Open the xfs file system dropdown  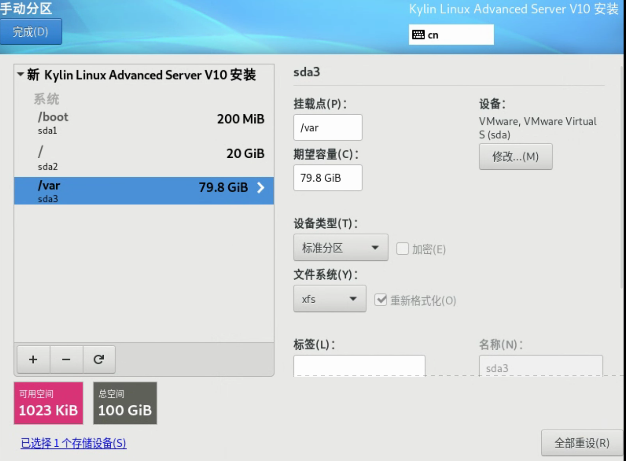(x=329, y=299)
